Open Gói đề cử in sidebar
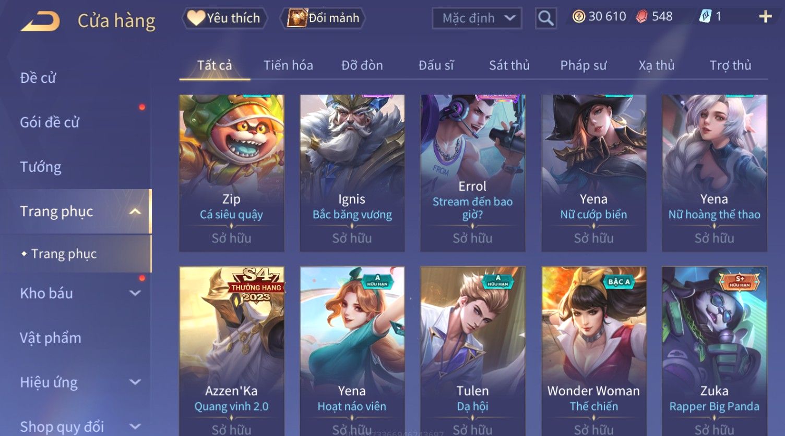 pyautogui.click(x=50, y=122)
